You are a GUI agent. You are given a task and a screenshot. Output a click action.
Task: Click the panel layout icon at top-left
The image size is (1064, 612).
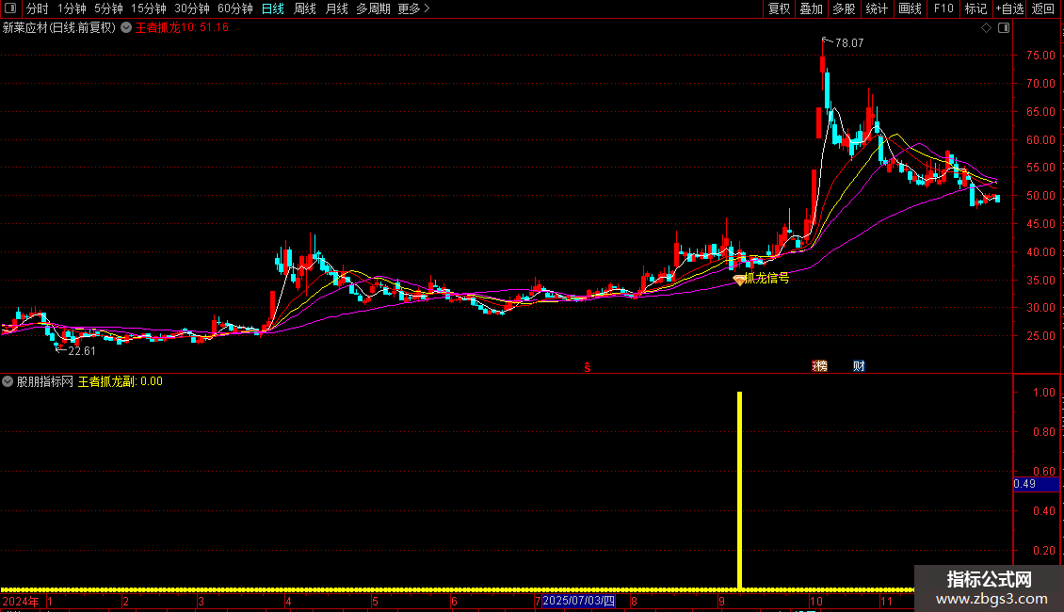click(10, 8)
